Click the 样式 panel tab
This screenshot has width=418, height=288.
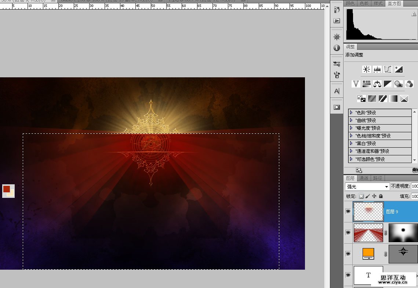pyautogui.click(x=378, y=3)
